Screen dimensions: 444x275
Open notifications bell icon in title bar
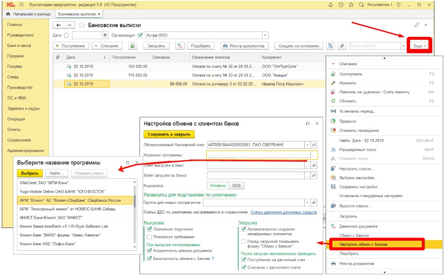(x=331, y=5)
